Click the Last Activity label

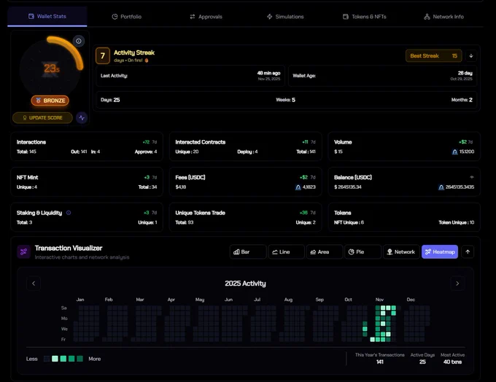click(x=114, y=76)
